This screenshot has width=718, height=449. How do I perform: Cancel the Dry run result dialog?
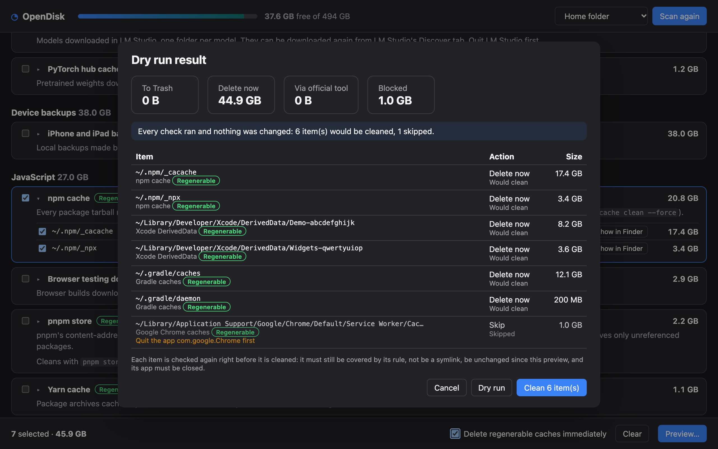coord(447,388)
